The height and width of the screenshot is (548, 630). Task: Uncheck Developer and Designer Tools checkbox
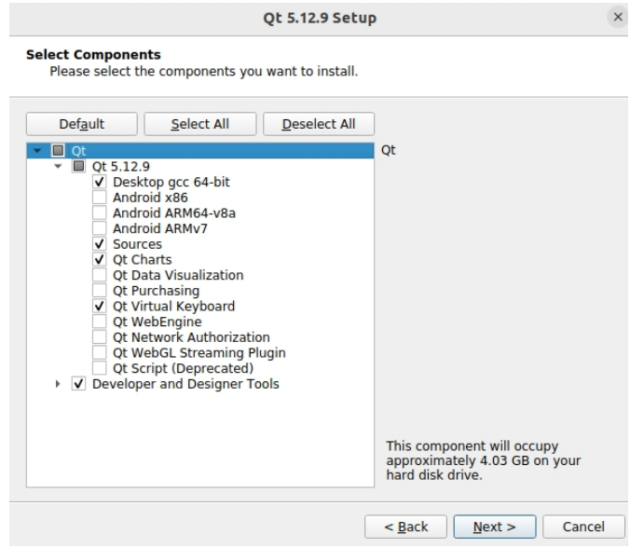pyautogui.click(x=78, y=384)
